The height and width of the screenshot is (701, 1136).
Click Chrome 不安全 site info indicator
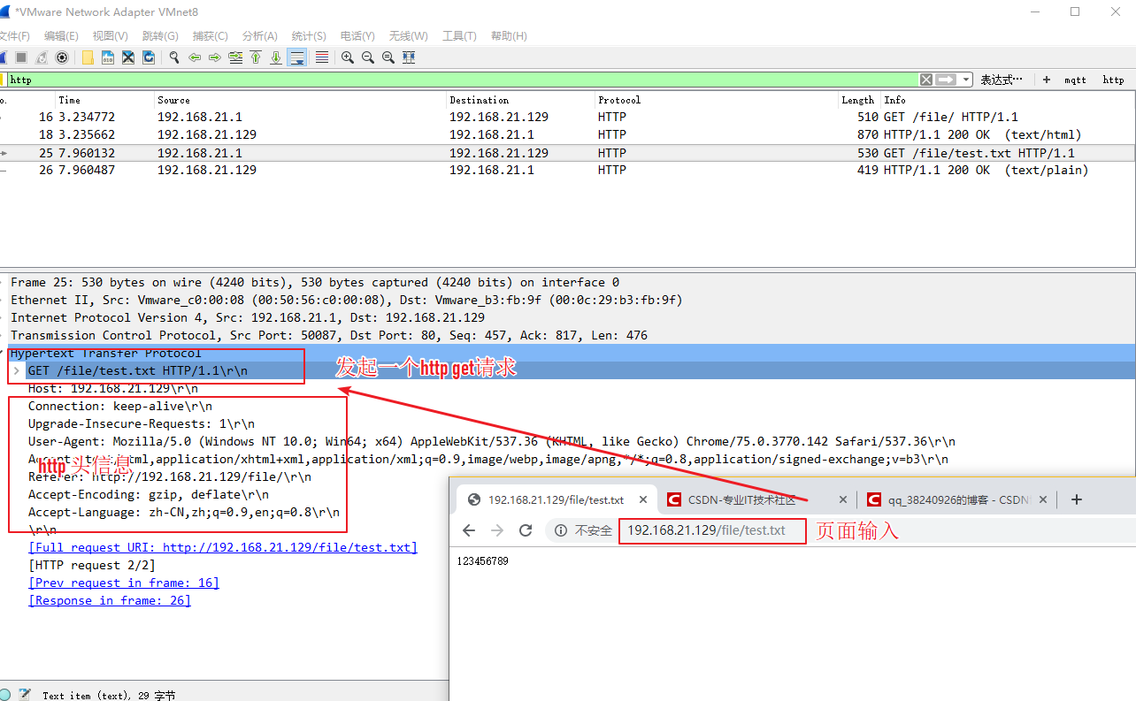(584, 530)
